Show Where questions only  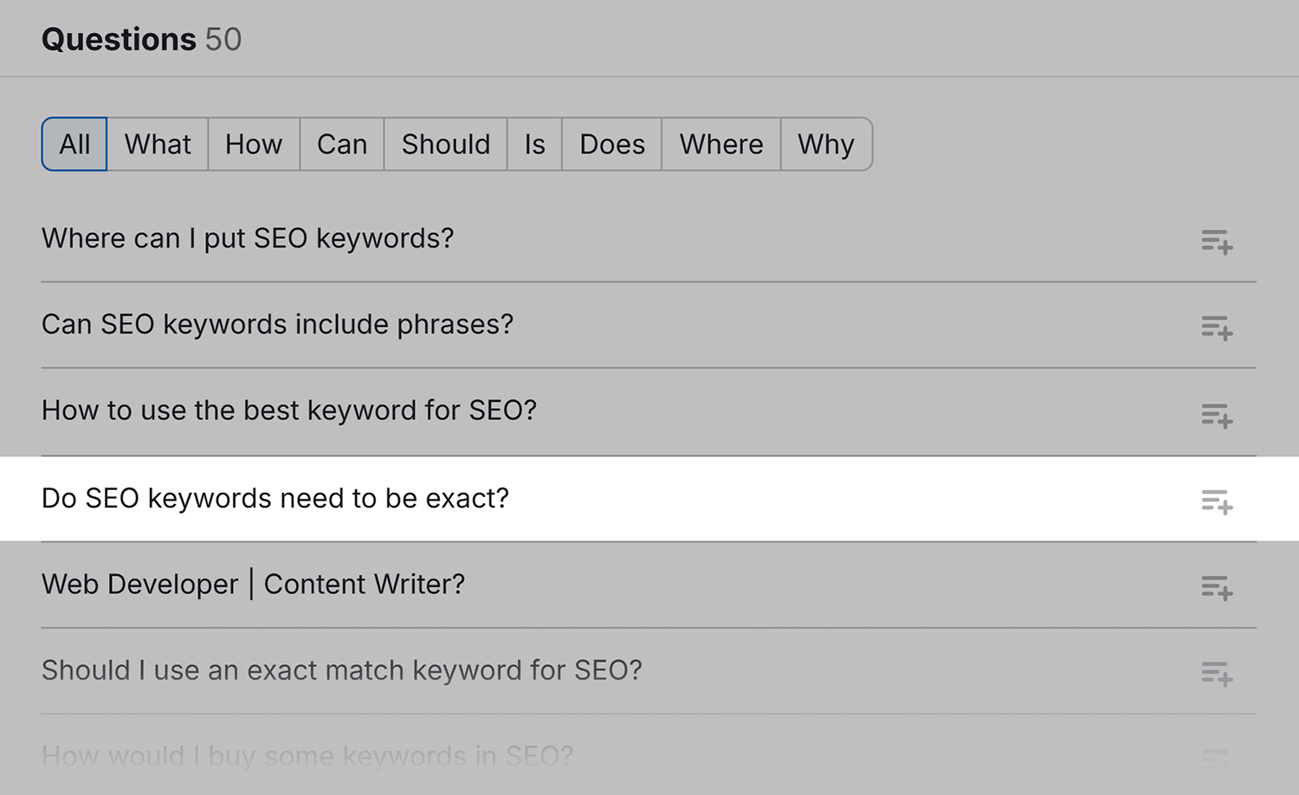click(x=721, y=144)
